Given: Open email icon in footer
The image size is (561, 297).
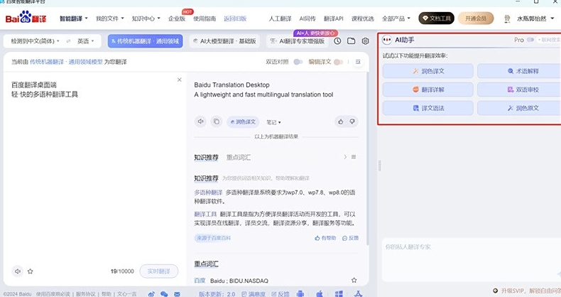Looking at the screenshot, I should click(177, 293).
